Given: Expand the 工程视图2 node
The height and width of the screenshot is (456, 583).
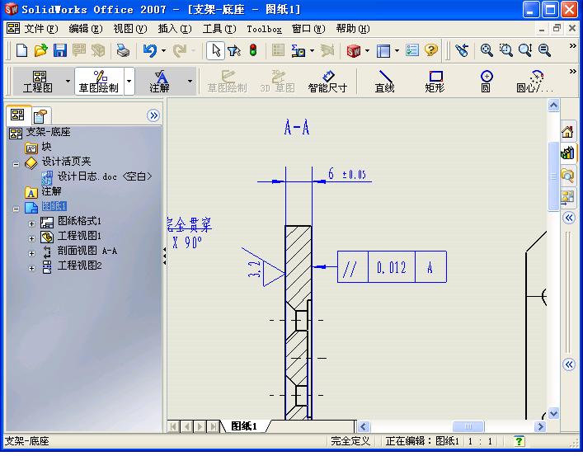Looking at the screenshot, I should click(x=31, y=268).
